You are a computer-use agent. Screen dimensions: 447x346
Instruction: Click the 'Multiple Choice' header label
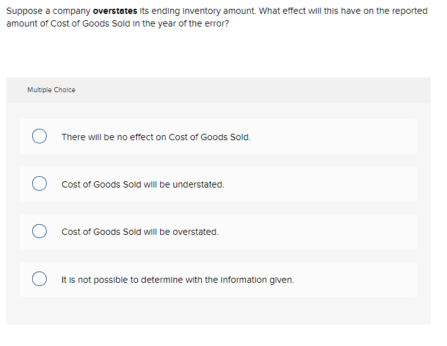(x=51, y=90)
